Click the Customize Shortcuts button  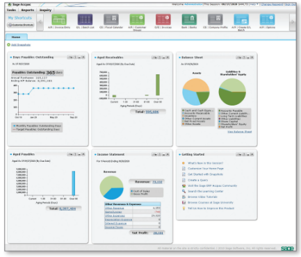point(21,25)
